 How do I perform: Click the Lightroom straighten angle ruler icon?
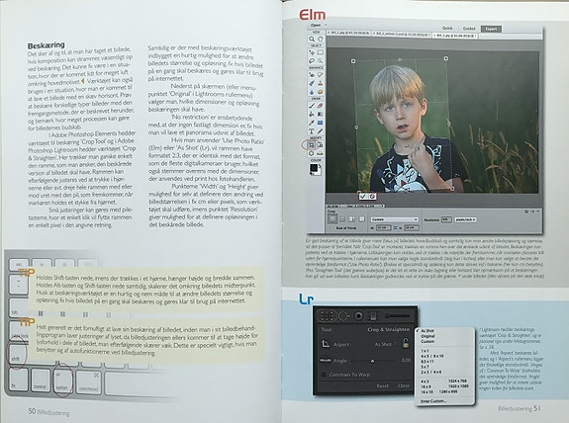pos(325,361)
